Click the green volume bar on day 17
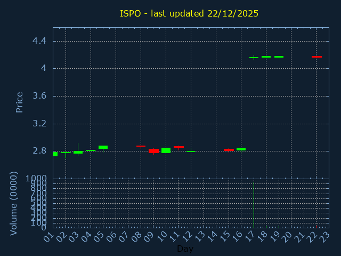This screenshot has height=256, width=341. pos(254,205)
